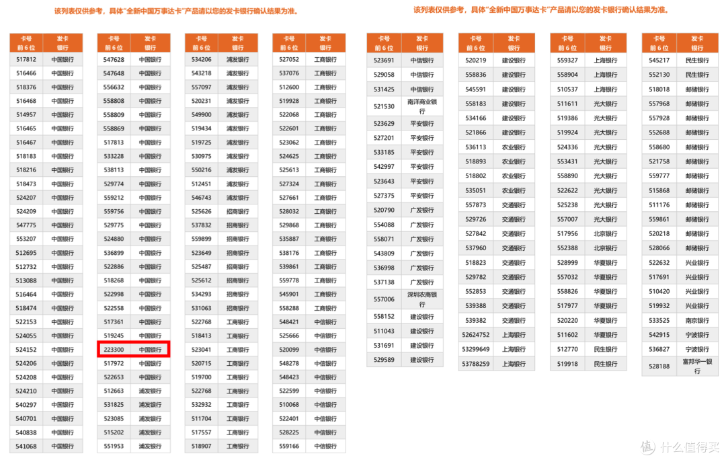Select the 中国银行 cell next to 540838
Screen dimensions: 726x462
click(x=63, y=432)
